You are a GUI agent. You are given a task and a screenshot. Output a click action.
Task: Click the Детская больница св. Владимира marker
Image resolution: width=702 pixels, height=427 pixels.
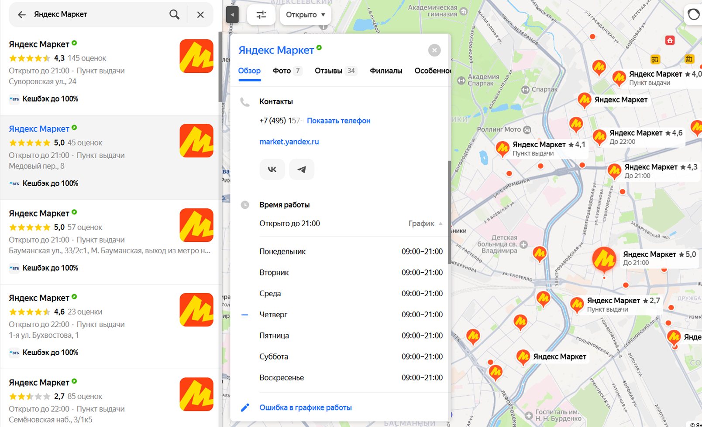[x=524, y=244]
